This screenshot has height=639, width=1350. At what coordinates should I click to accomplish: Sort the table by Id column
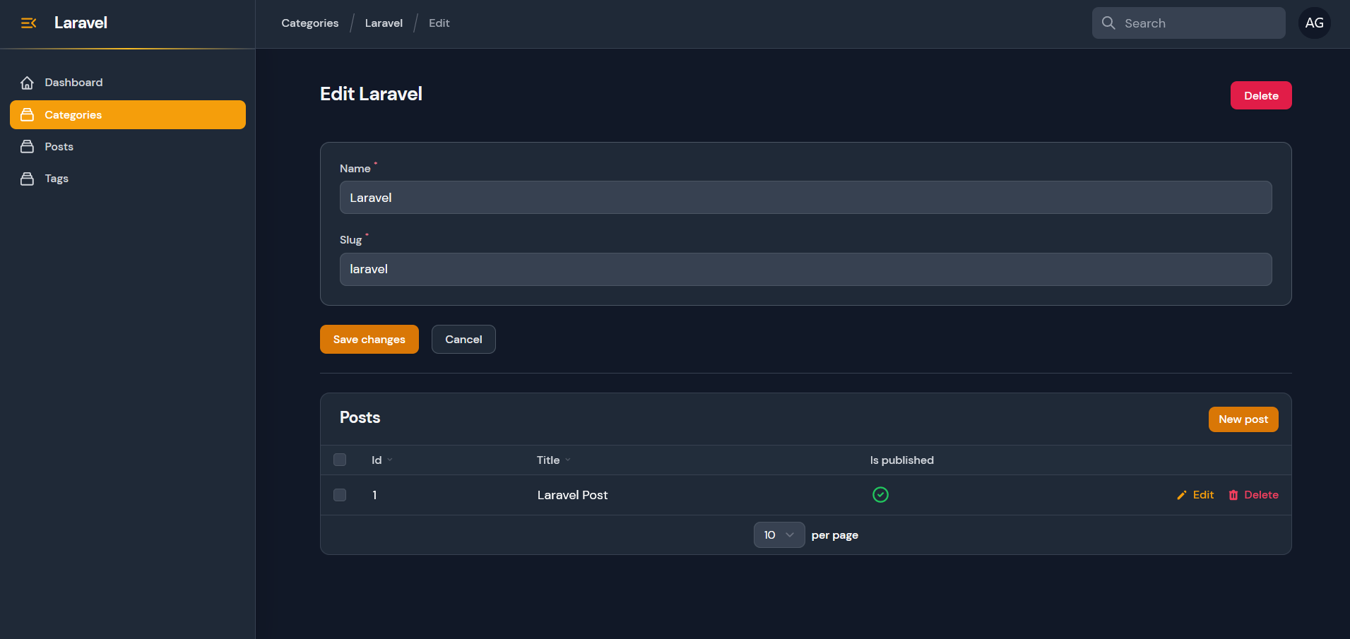point(381,460)
